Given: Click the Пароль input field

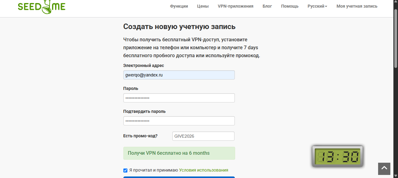Looking at the screenshot, I should [x=179, y=98].
